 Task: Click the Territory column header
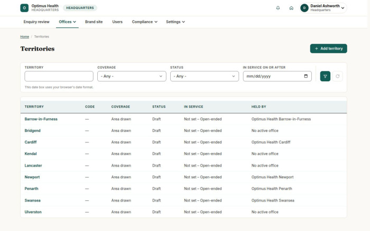pos(34,107)
